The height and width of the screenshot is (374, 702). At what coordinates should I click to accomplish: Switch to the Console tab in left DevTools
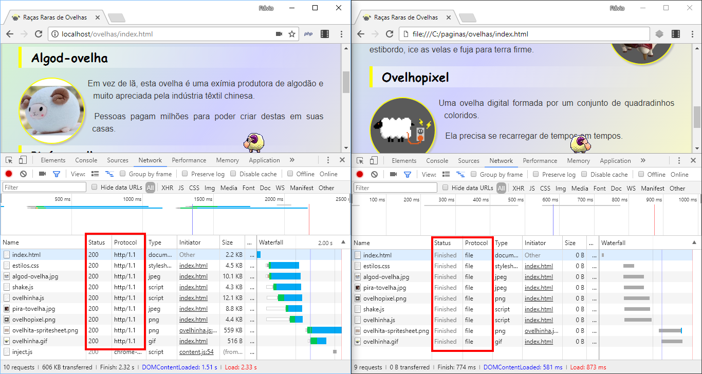pos(86,160)
